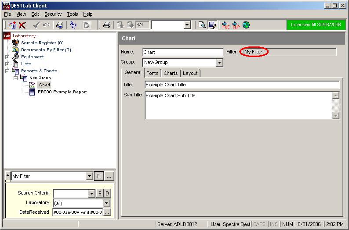Toggle the S button next to Search Criteria
Viewport: 349px width, 230px height.
pyautogui.click(x=100, y=193)
